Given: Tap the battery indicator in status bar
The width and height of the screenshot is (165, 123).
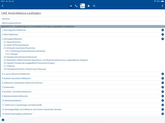Looking at the screenshot, I should click(x=163, y=1).
